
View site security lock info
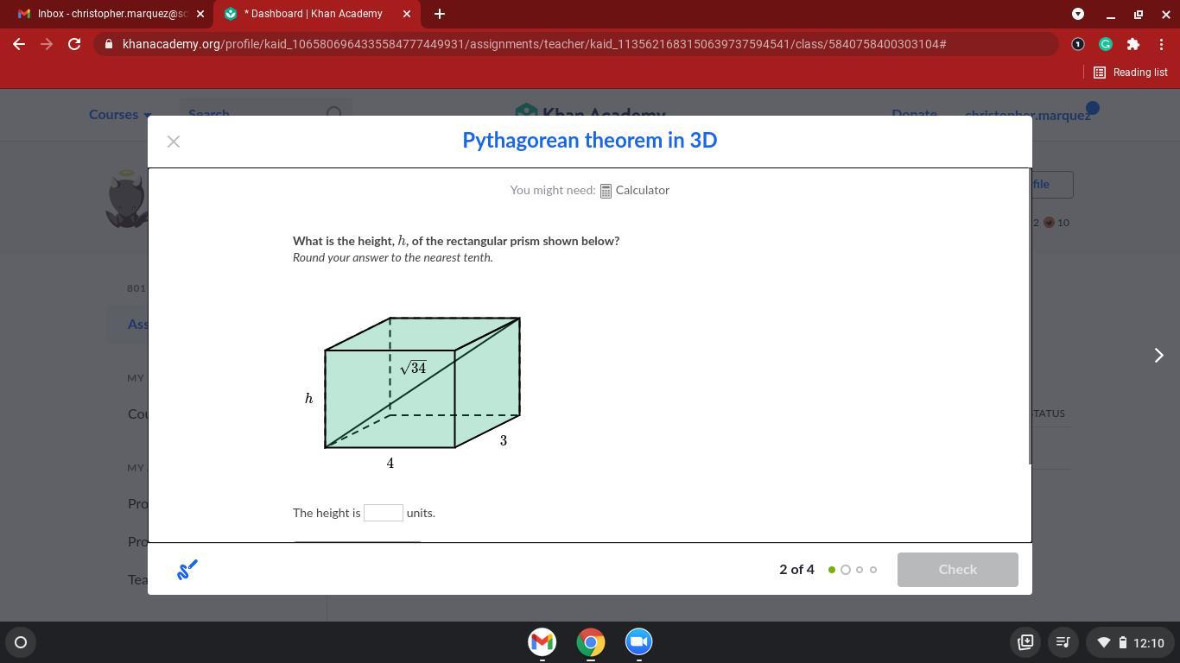[108, 44]
